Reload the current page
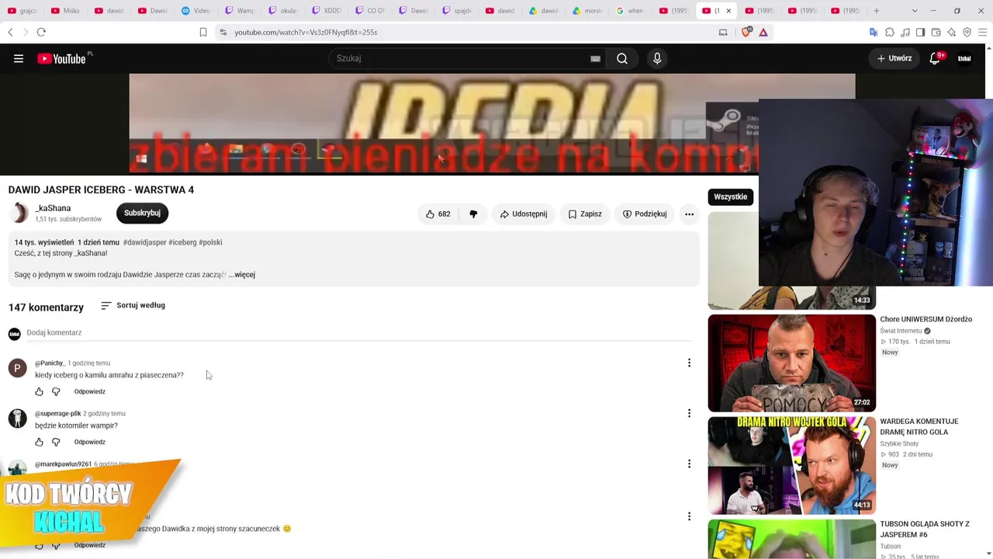The width and height of the screenshot is (993, 559). click(41, 32)
